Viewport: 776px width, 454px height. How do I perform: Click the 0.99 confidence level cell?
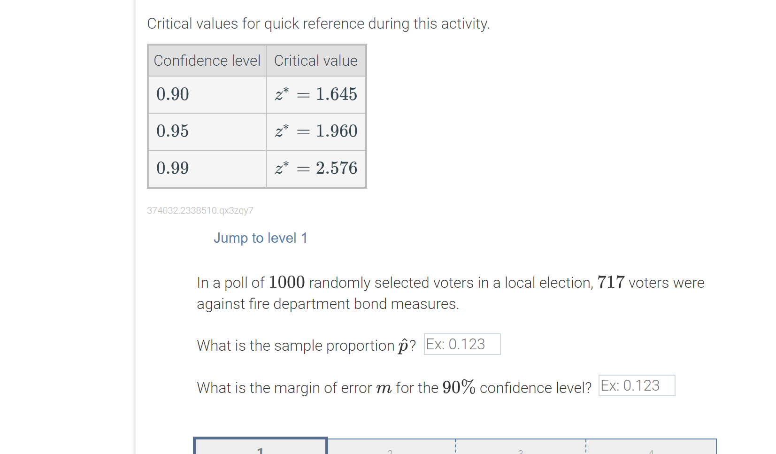(207, 168)
